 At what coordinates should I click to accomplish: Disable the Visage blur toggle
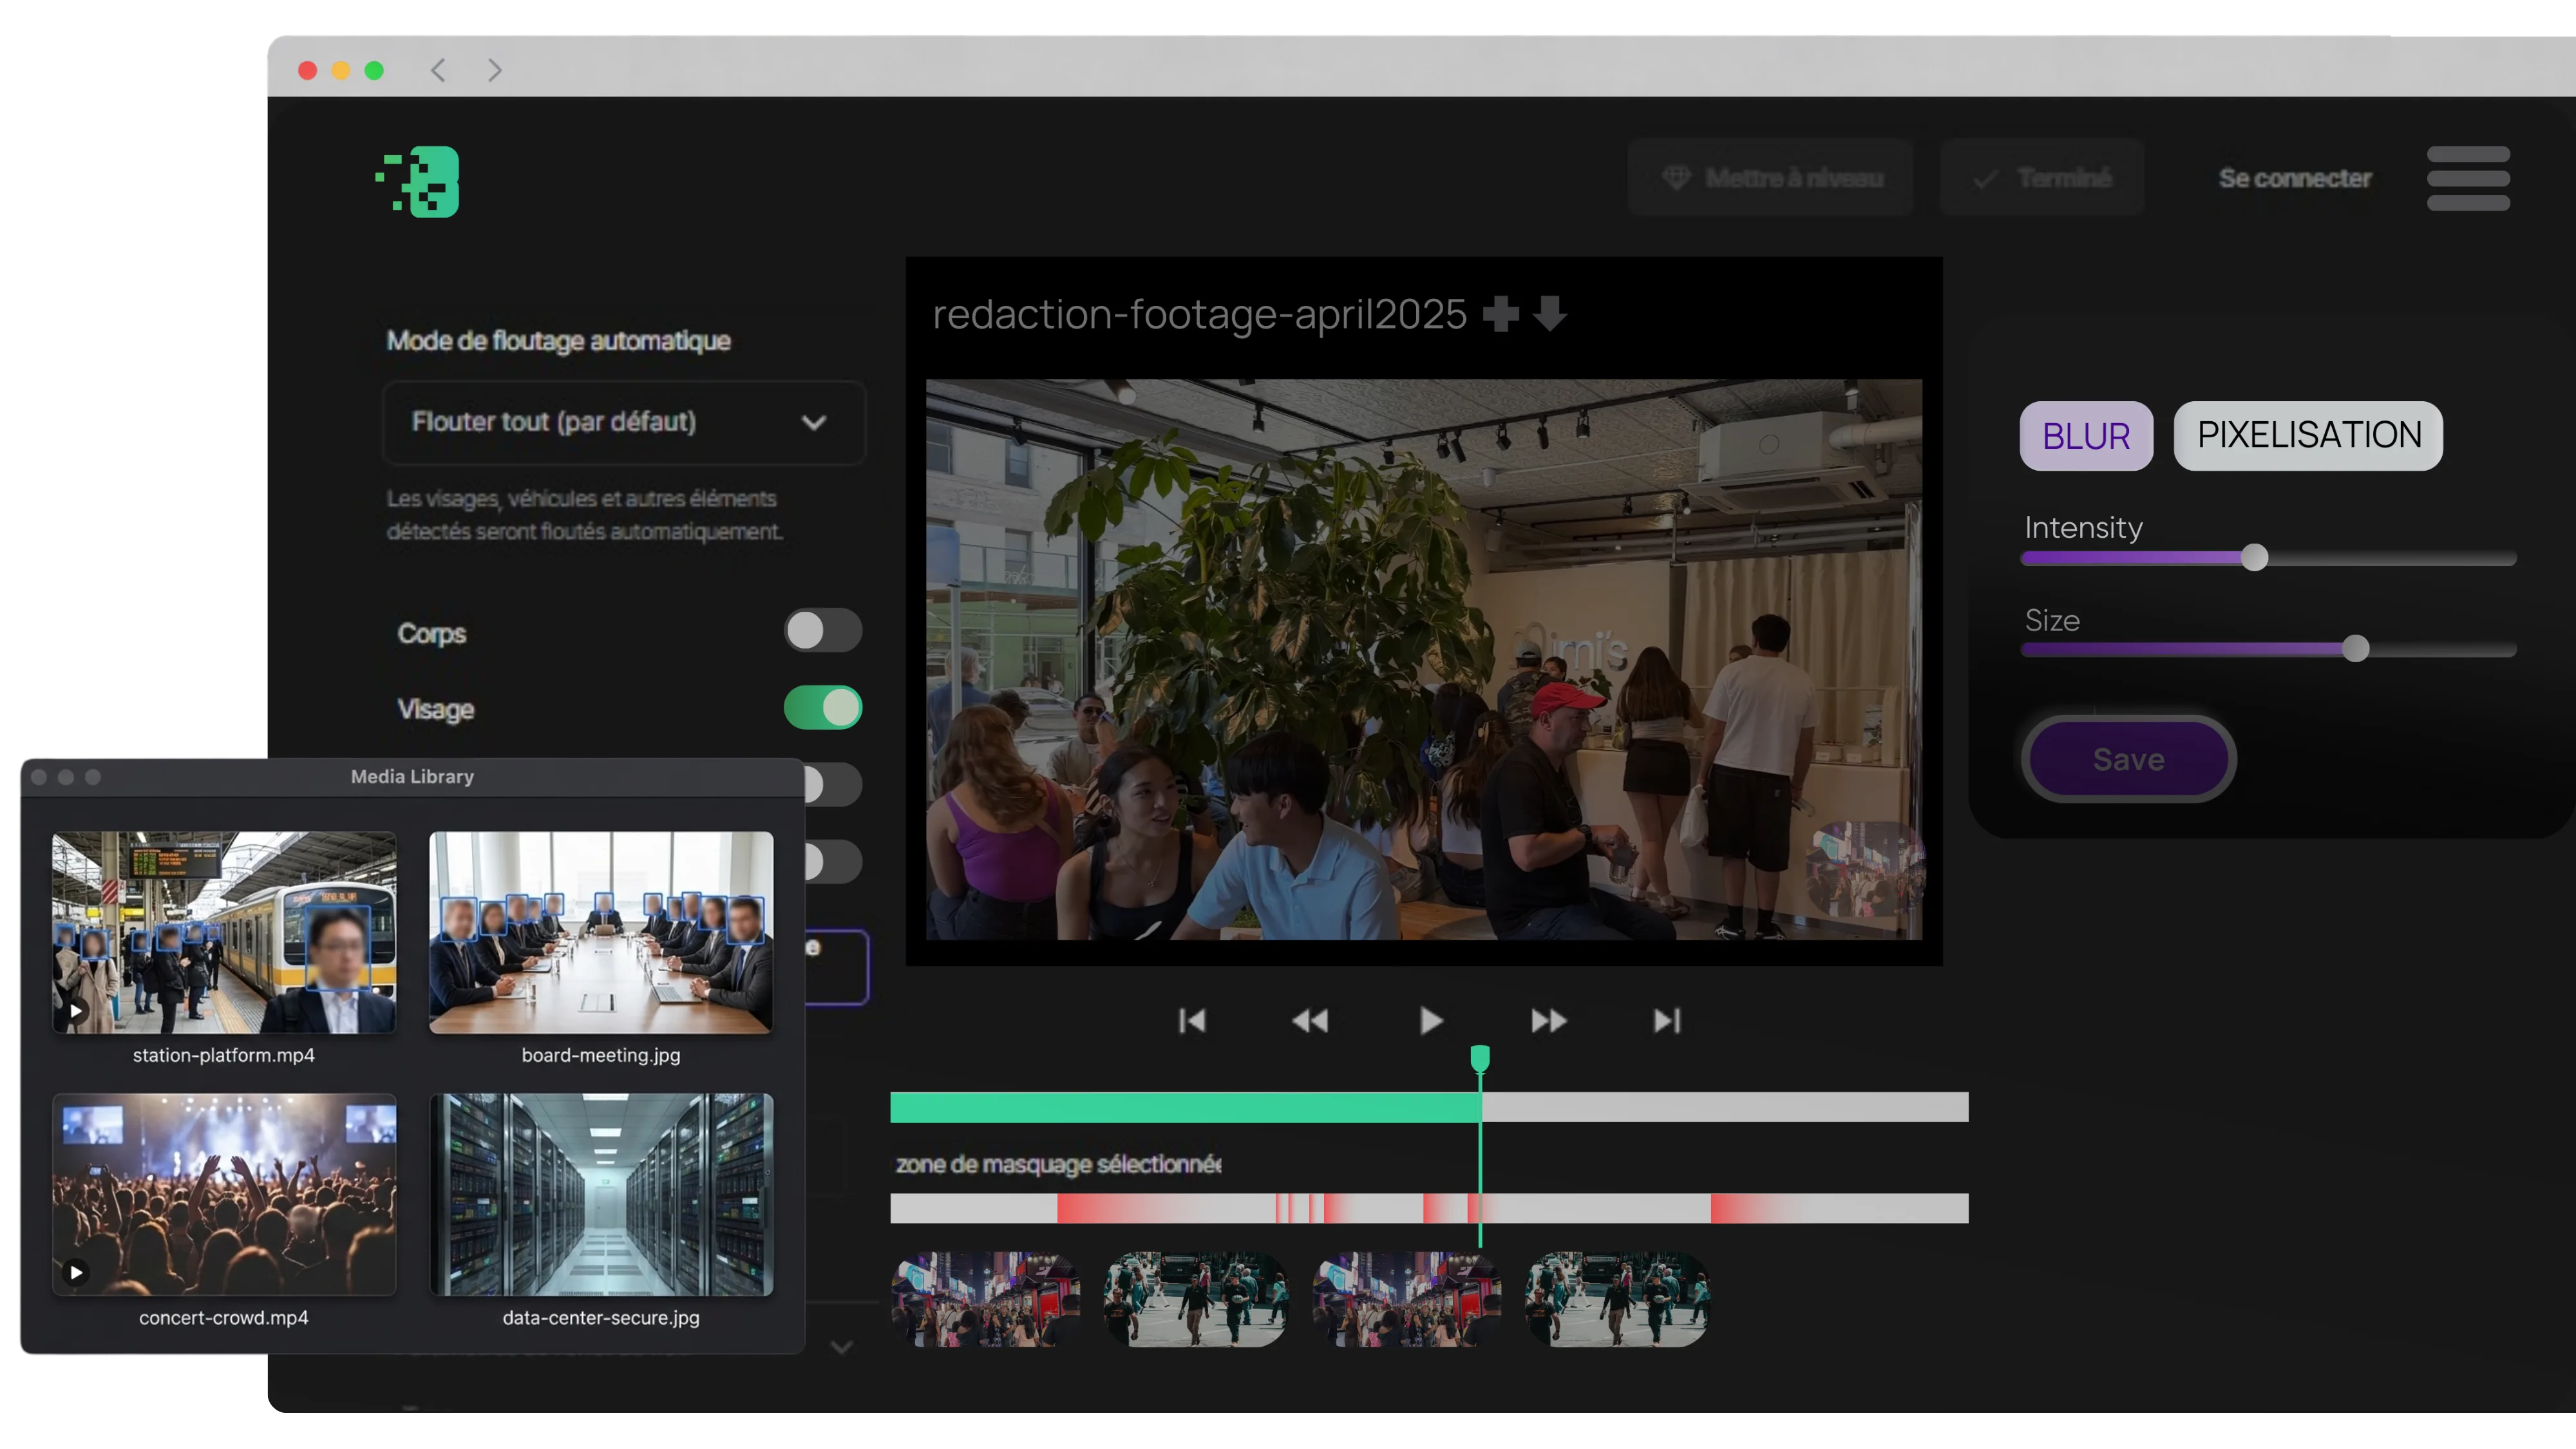(822, 708)
